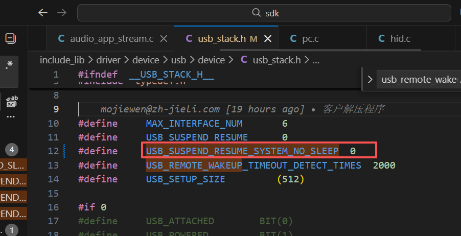Click the USB_SUSPEND_RESUME macro on line 11
Screen dimensions: 461x236
pyautogui.click(x=197, y=137)
